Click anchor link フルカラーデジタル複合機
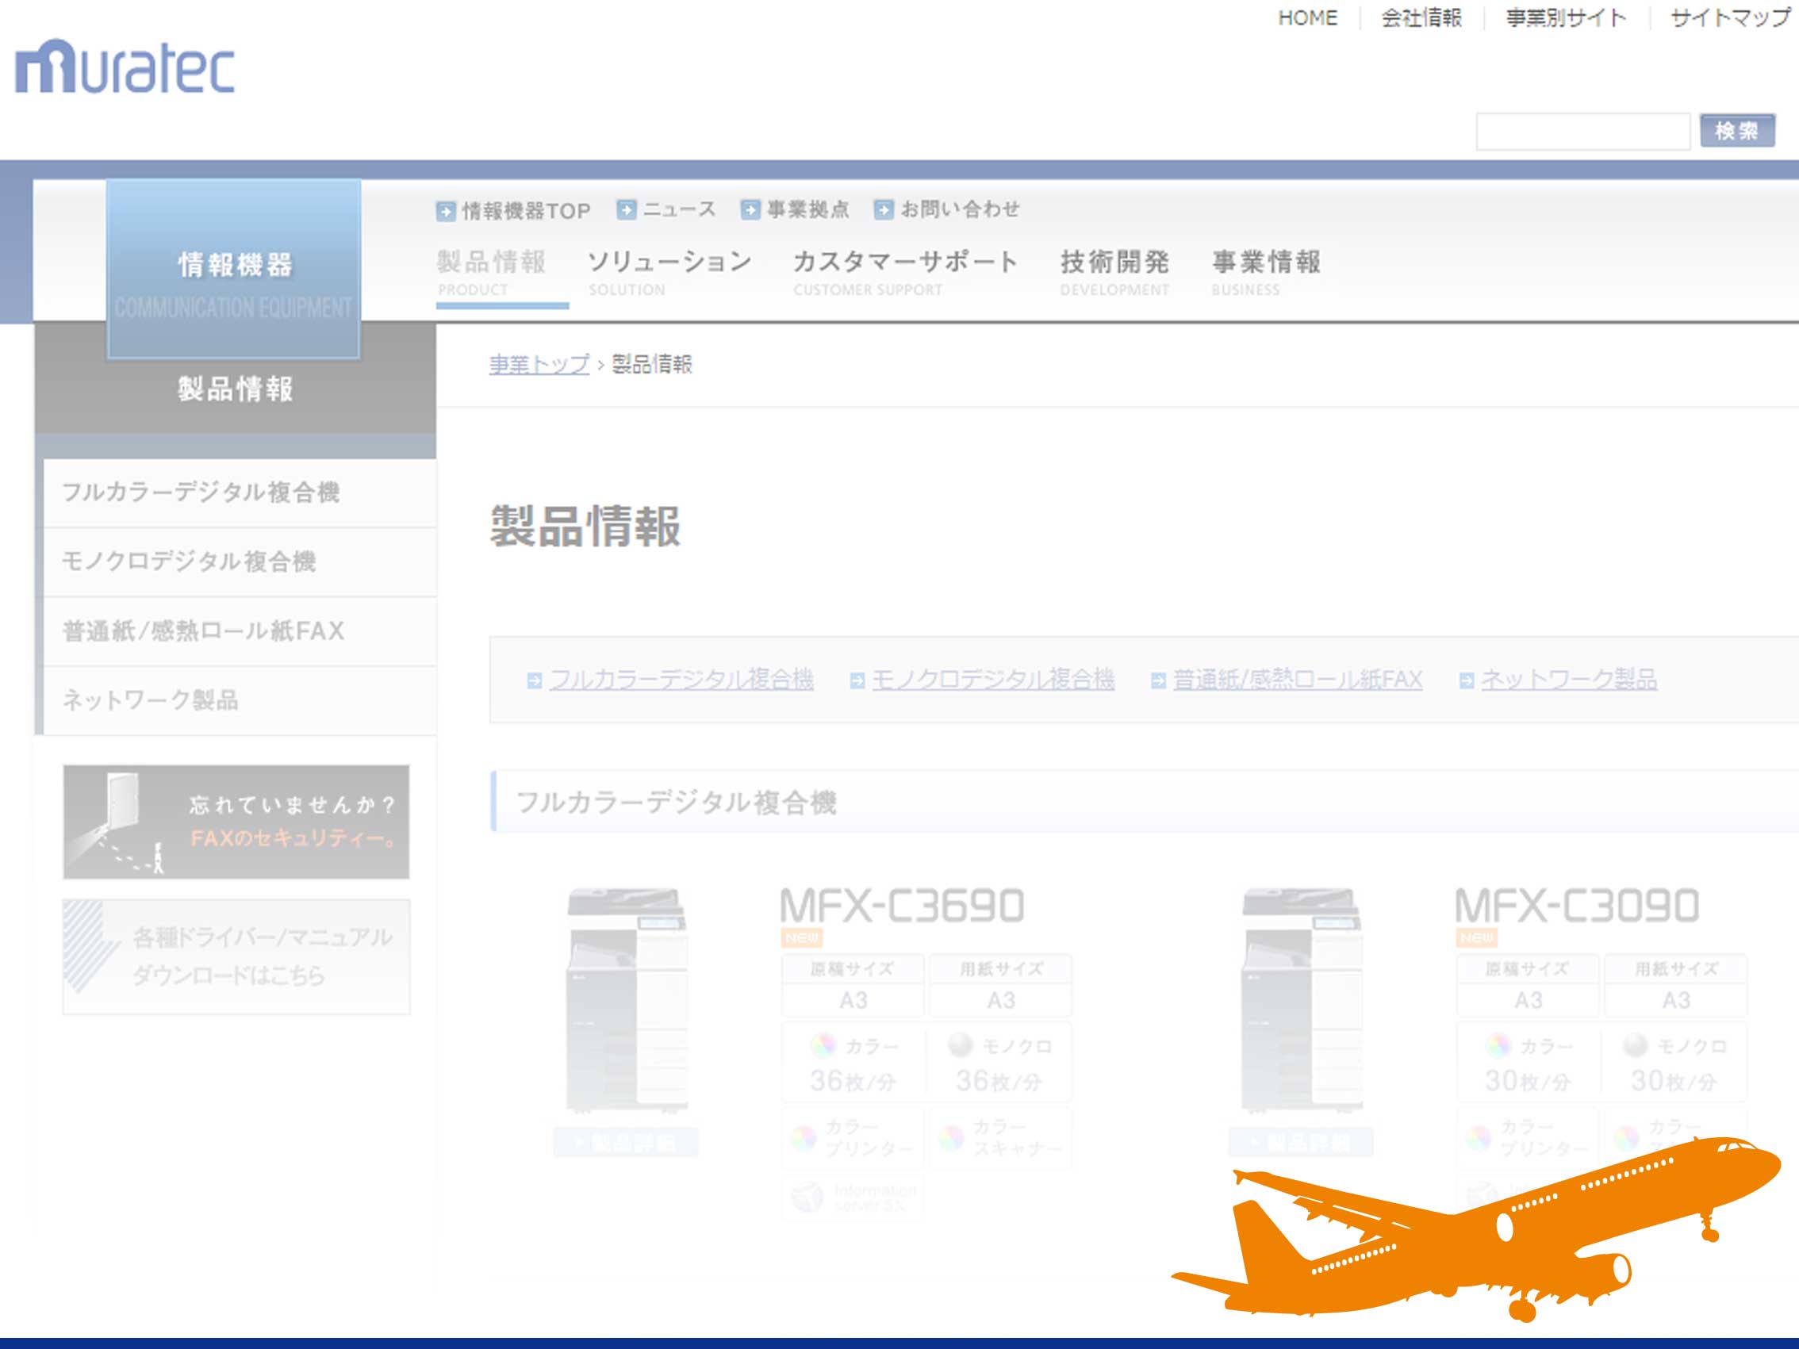The width and height of the screenshot is (1799, 1349). 681,680
